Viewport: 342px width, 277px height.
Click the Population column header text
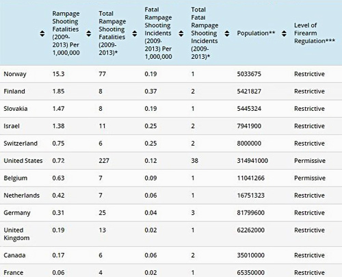click(x=256, y=34)
